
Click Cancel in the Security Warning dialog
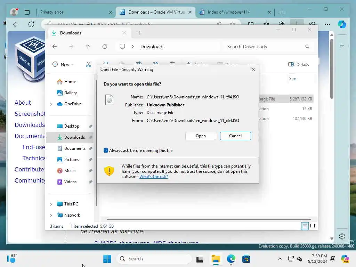pos(235,136)
